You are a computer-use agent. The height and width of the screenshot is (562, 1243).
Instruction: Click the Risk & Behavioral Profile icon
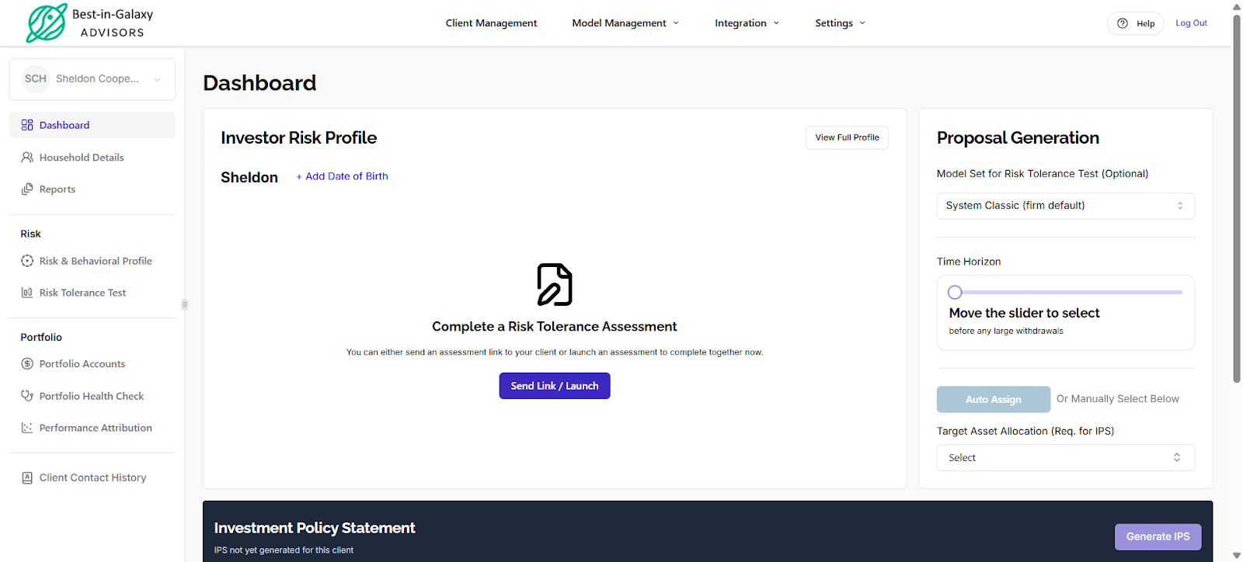pos(27,261)
